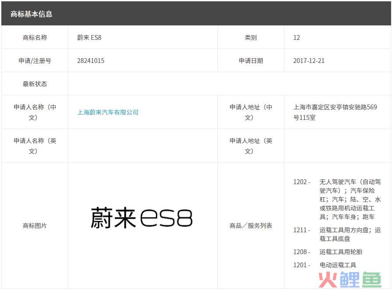The height and width of the screenshot is (290, 392).
Task: Click the 申请人名称（英文）label
Action: [35, 146]
